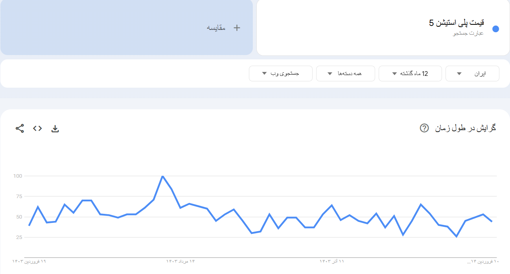Click the trend line peak at 100

pos(162,176)
